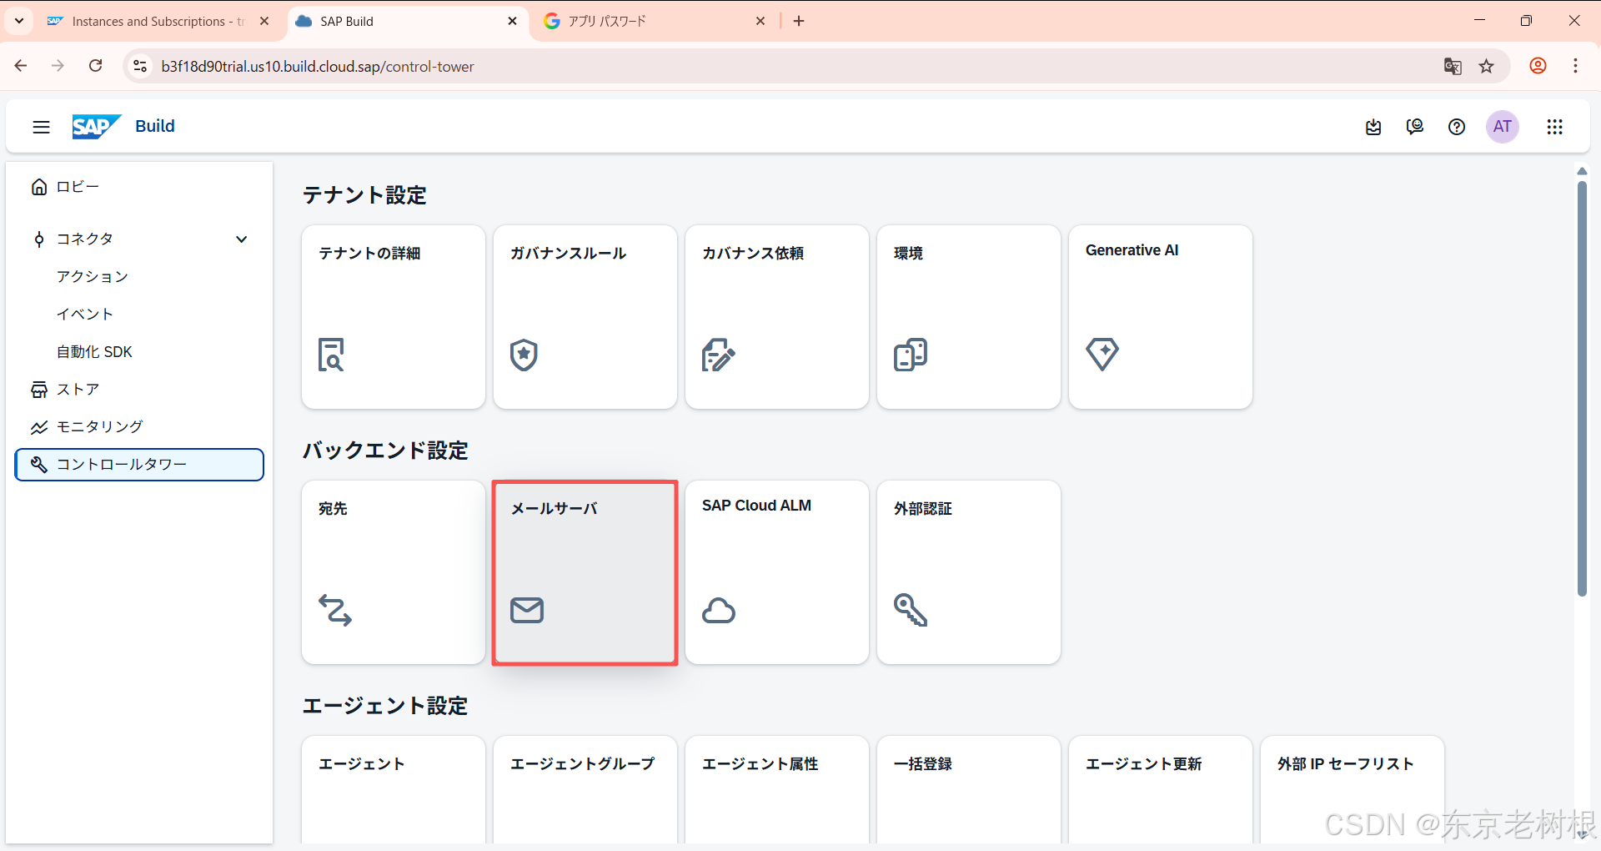This screenshot has width=1601, height=851.
Task: Click the governance request edit icon
Action: 718,355
